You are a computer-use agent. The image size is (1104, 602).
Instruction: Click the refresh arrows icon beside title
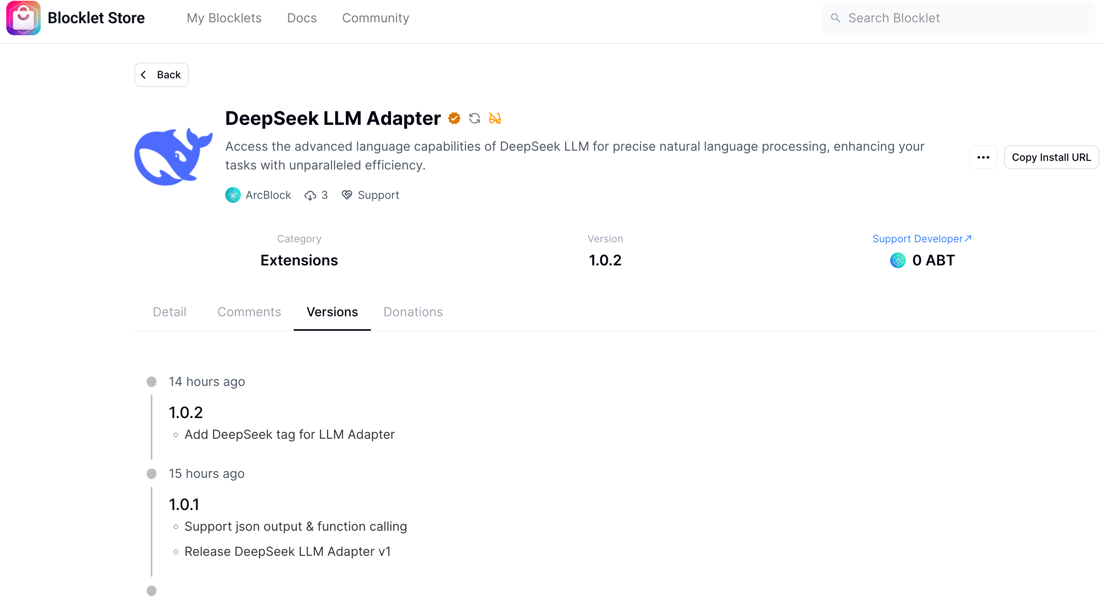474,118
